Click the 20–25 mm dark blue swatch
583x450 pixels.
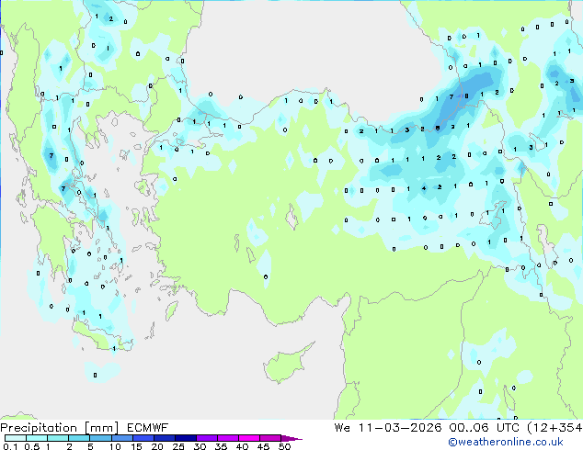(x=165, y=438)
